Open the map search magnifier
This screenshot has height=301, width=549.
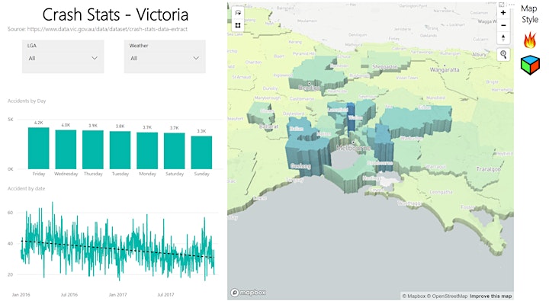(503, 54)
